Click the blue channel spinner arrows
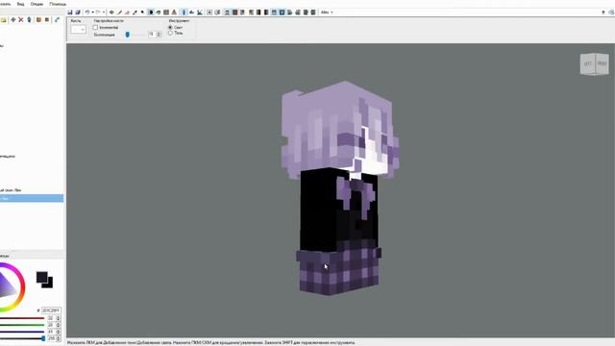The width and height of the screenshot is (615, 346). [x=59, y=332]
